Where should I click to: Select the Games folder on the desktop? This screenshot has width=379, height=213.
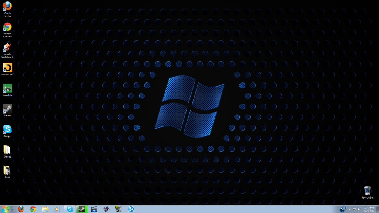7,152
